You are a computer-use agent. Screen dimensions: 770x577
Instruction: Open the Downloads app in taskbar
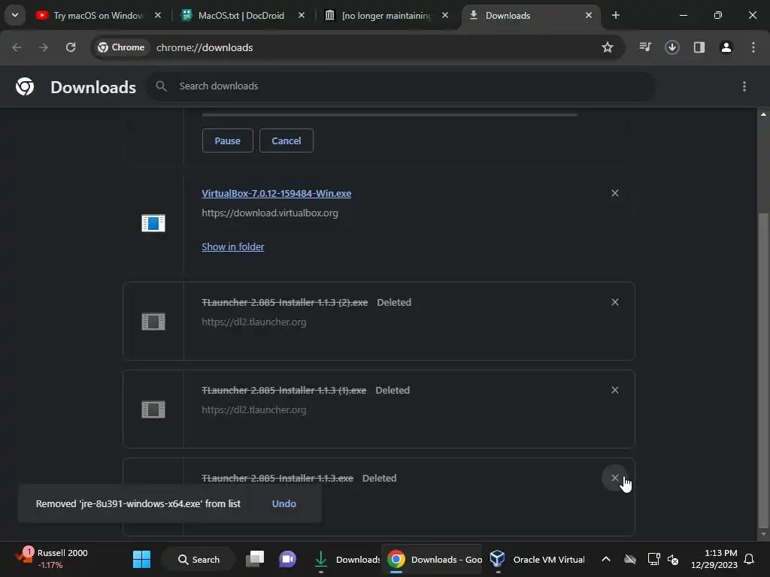pyautogui.click(x=346, y=559)
